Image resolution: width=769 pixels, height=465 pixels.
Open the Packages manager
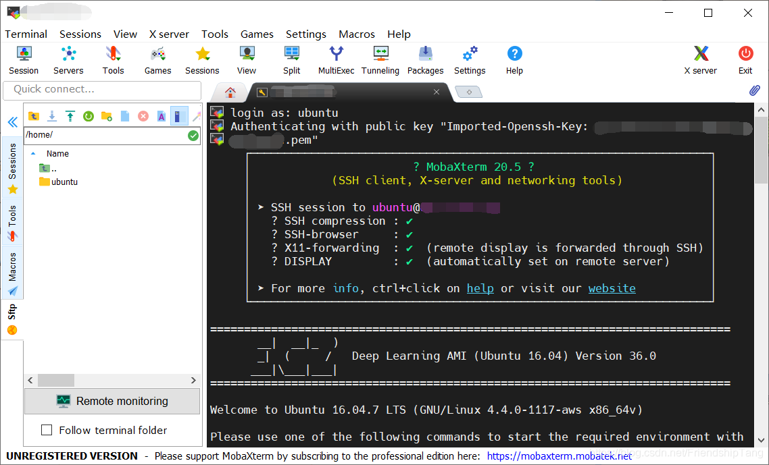[425, 60]
